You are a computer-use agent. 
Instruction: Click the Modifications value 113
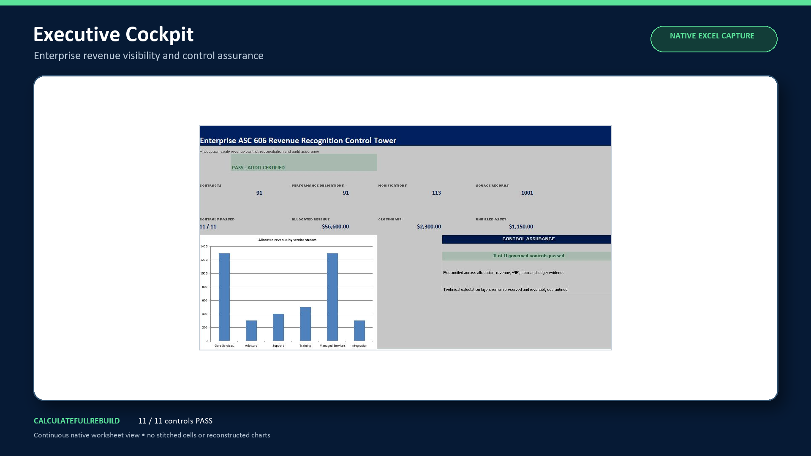tap(436, 193)
